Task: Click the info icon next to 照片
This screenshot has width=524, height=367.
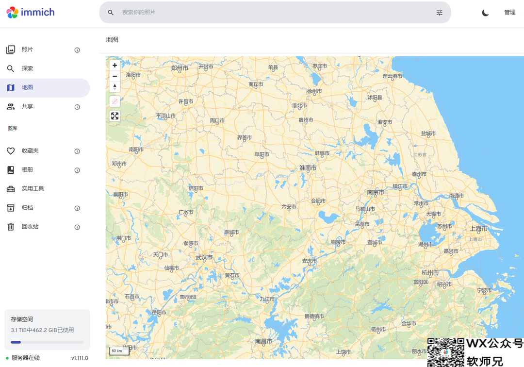Action: point(77,50)
